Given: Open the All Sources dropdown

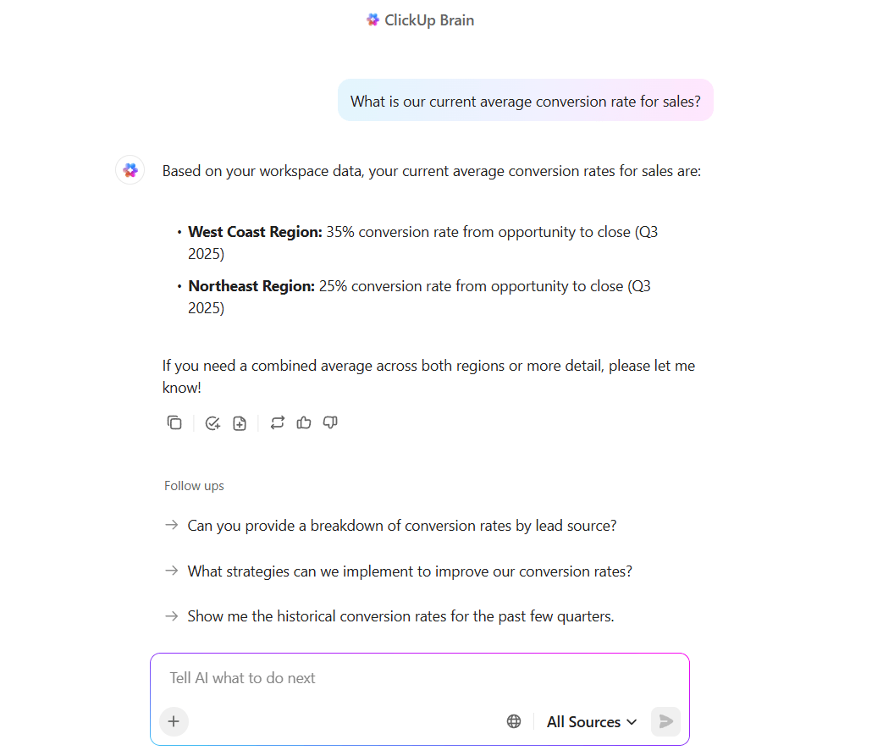Looking at the screenshot, I should [591, 721].
